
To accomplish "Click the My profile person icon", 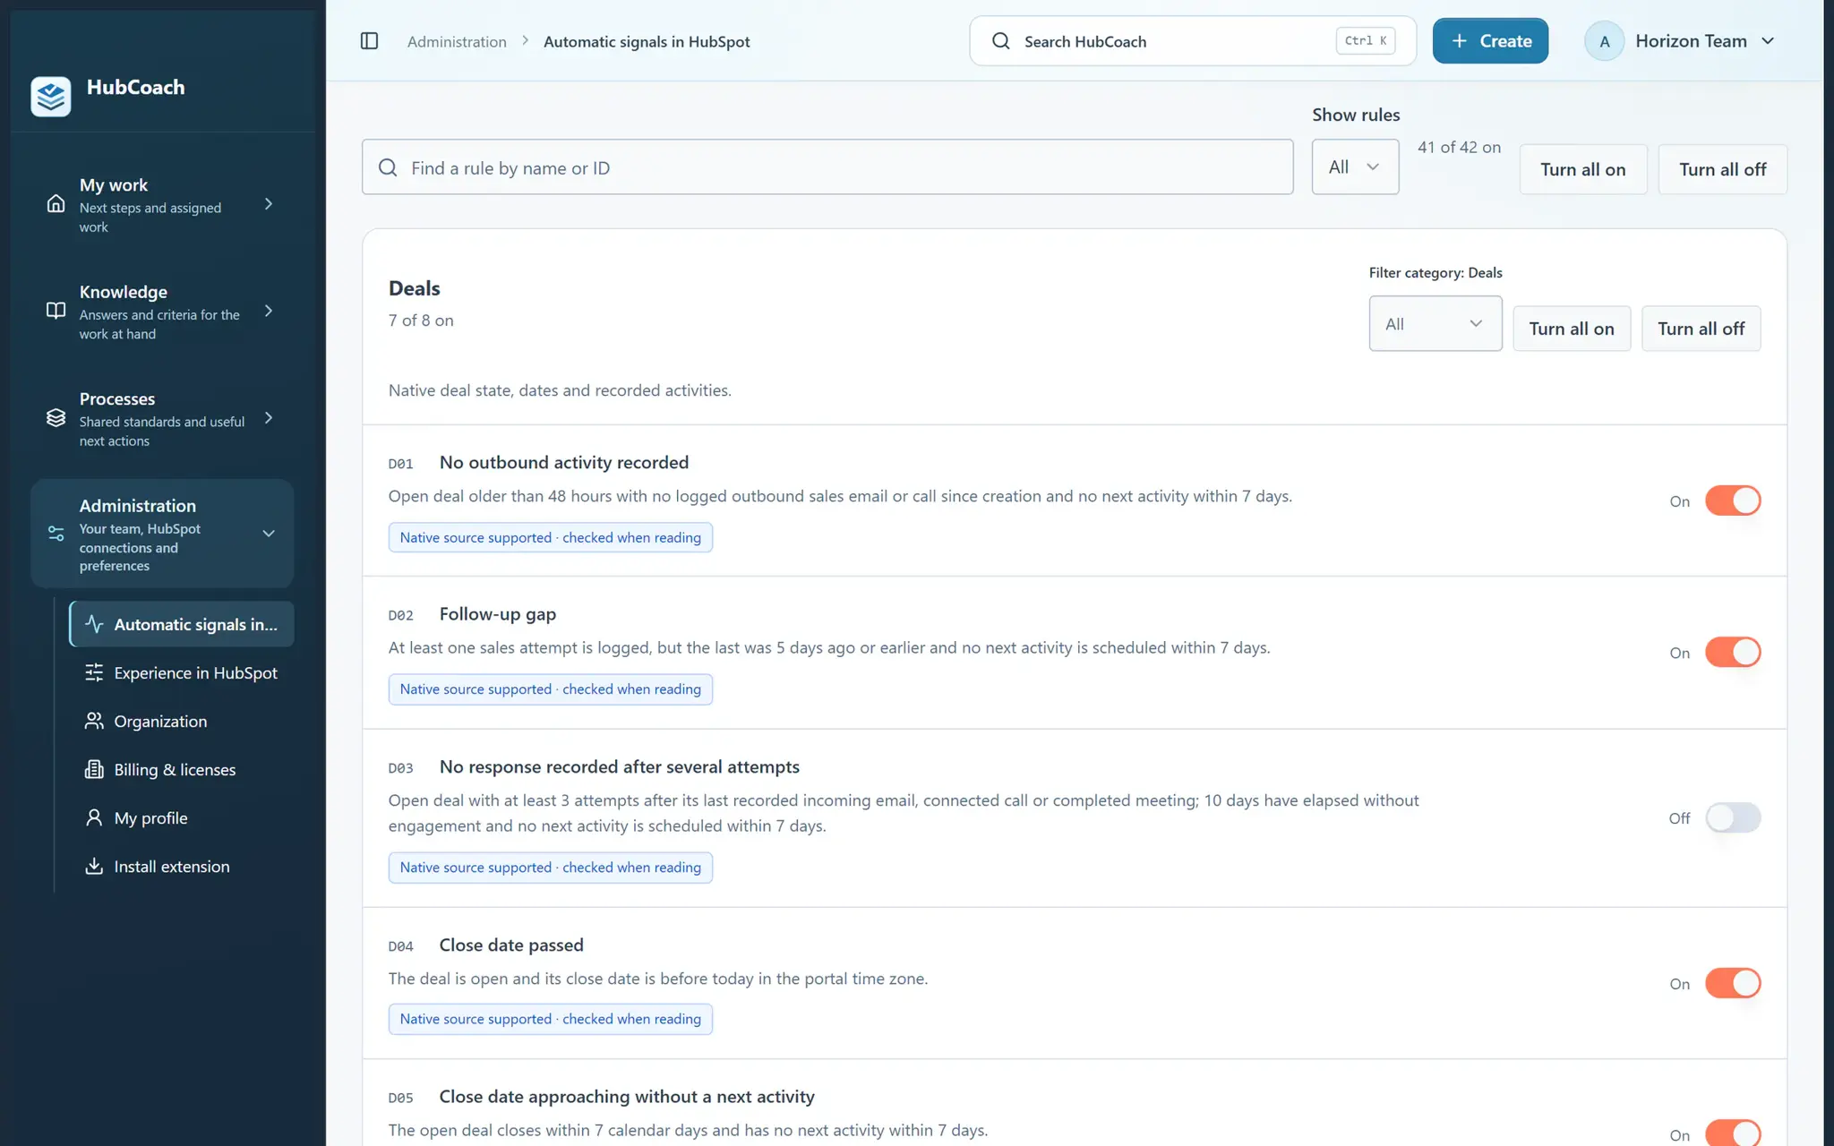I will (94, 817).
